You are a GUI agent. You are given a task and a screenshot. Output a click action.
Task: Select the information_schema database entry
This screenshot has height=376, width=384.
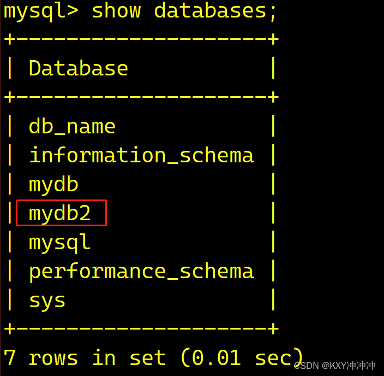click(141, 156)
